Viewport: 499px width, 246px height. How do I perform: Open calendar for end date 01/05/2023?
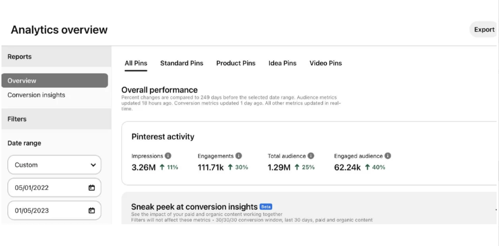point(92,211)
